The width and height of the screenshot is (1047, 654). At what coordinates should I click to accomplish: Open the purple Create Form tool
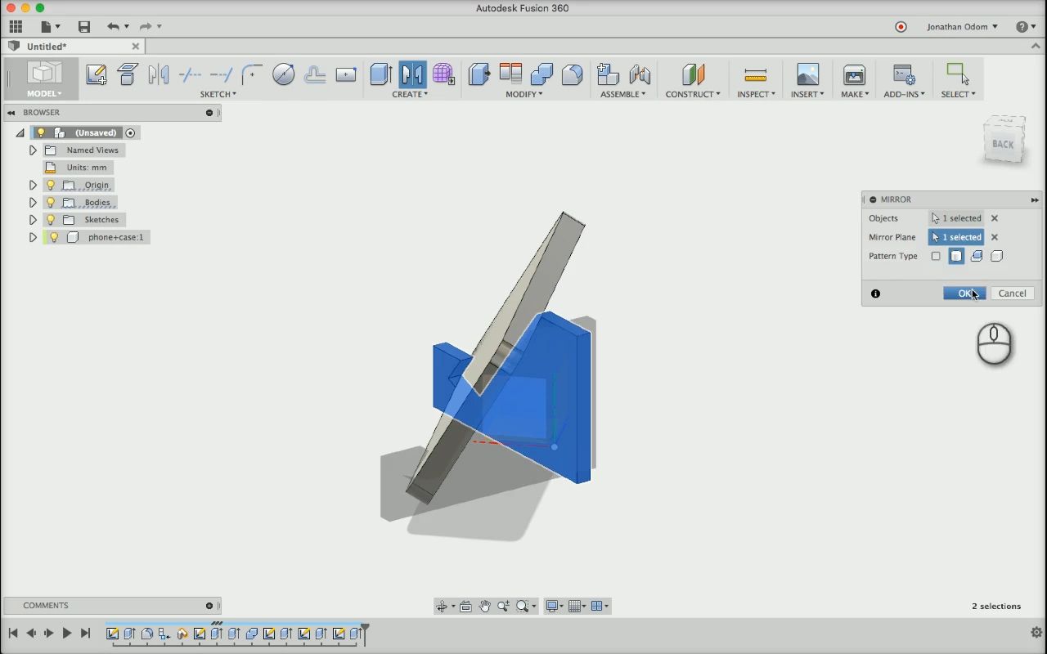click(x=443, y=74)
